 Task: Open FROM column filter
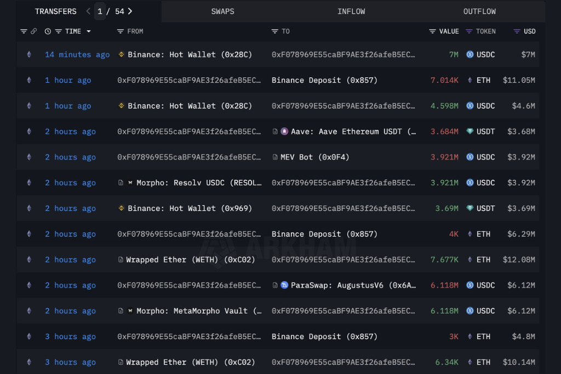coord(120,31)
